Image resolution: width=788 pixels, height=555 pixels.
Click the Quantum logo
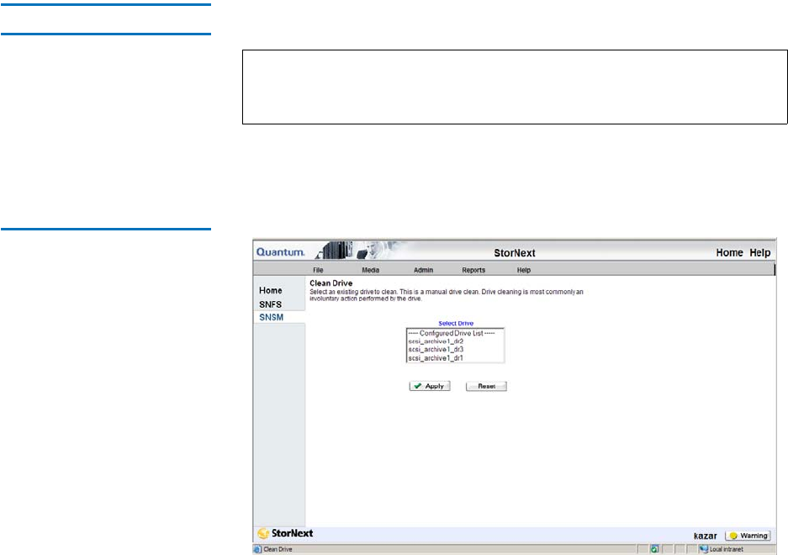pos(280,252)
